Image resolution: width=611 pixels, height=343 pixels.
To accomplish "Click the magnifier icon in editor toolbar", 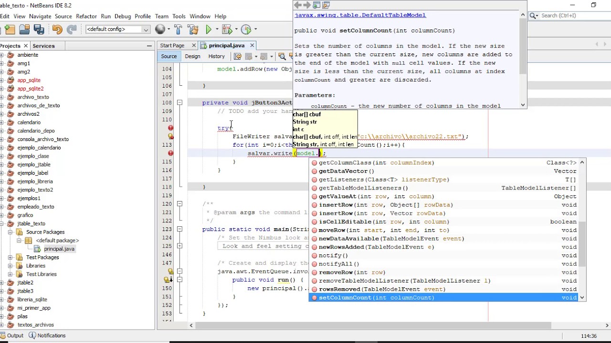I will coord(282,57).
